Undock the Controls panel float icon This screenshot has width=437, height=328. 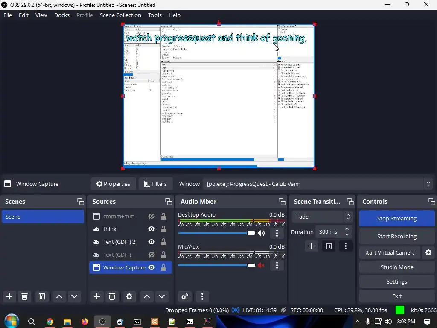point(431,202)
